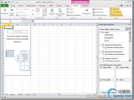The height and width of the screenshot is (100, 134).
Task: Open the Sort dialog icon
Action: coord(38,11)
